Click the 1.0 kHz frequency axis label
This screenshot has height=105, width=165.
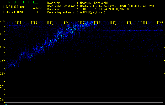pos(2,47)
